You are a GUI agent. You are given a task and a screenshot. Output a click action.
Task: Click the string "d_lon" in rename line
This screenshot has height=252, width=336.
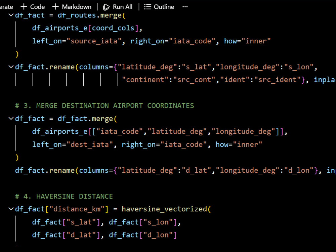tap(299, 170)
